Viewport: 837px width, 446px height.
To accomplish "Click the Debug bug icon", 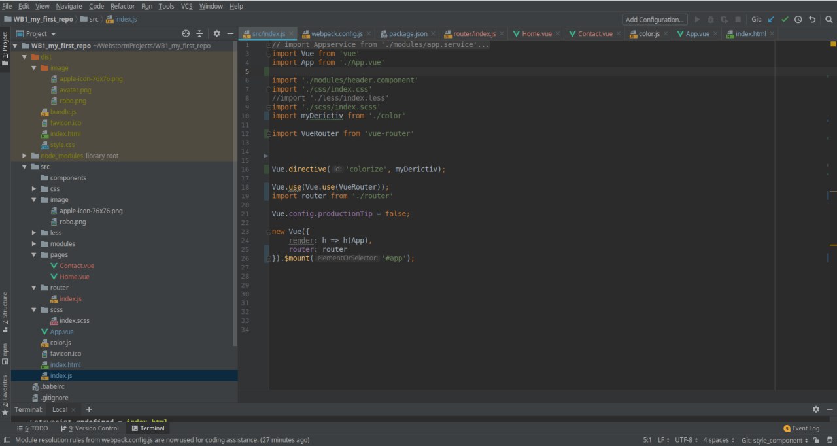I will 711,20.
